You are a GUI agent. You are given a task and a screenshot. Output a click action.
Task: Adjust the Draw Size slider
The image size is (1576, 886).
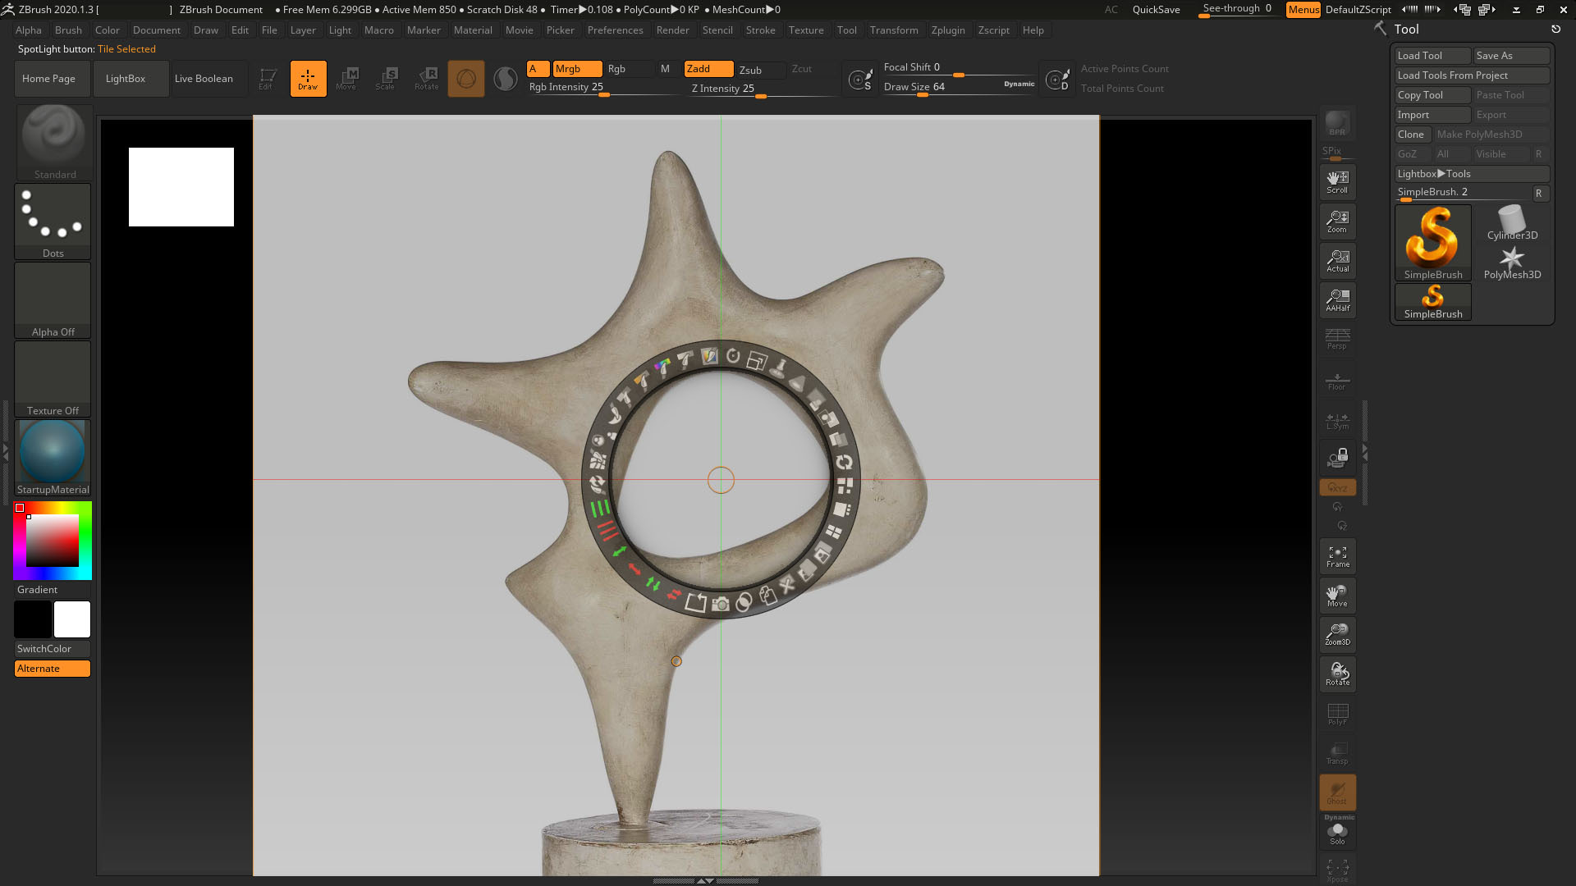(958, 87)
